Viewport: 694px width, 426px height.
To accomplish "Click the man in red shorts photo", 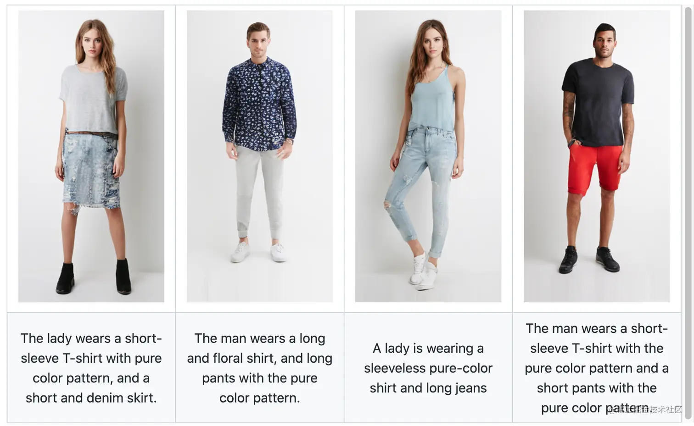I will (x=597, y=156).
